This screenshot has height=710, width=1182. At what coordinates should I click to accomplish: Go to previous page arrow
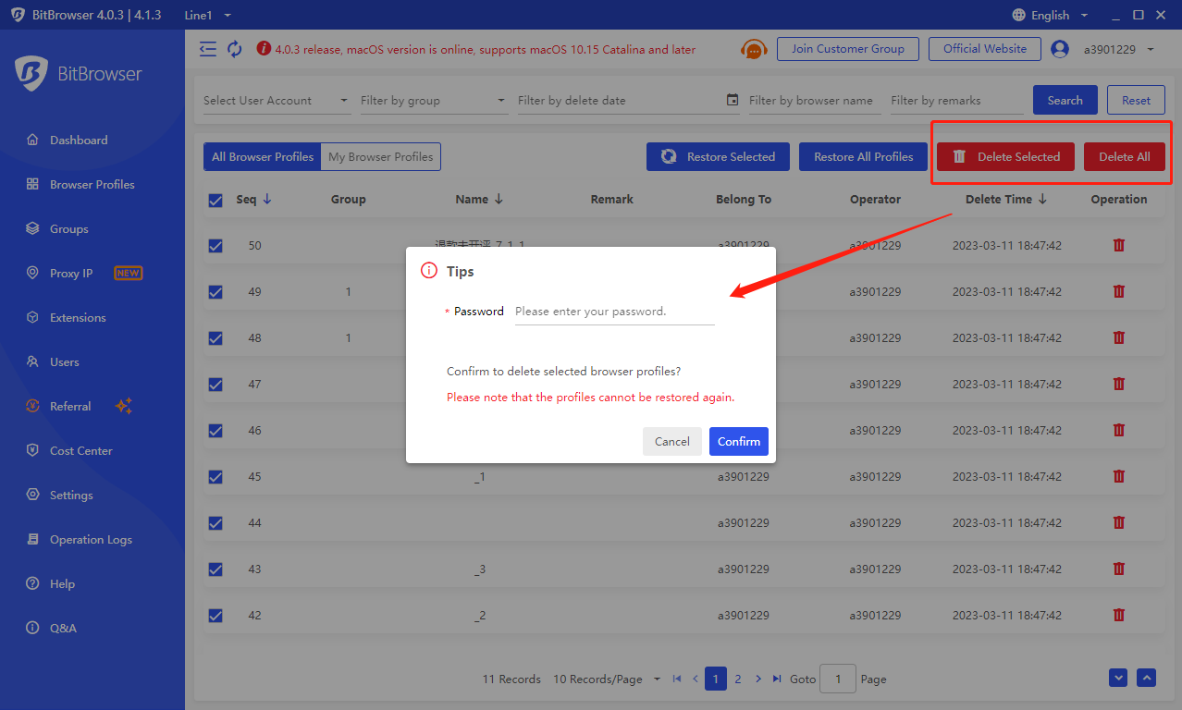[x=696, y=679]
